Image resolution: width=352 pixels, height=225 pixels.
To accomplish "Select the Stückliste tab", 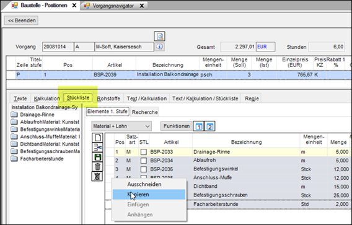I will click(78, 98).
